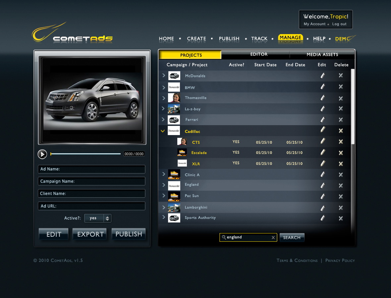
Task: Click the Edit button under the form
Action: point(54,234)
